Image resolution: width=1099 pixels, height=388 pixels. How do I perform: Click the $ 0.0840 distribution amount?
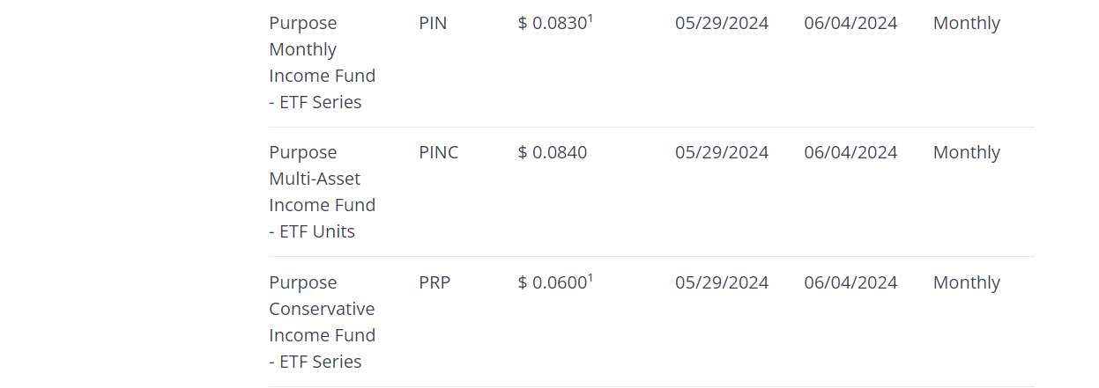pos(552,152)
